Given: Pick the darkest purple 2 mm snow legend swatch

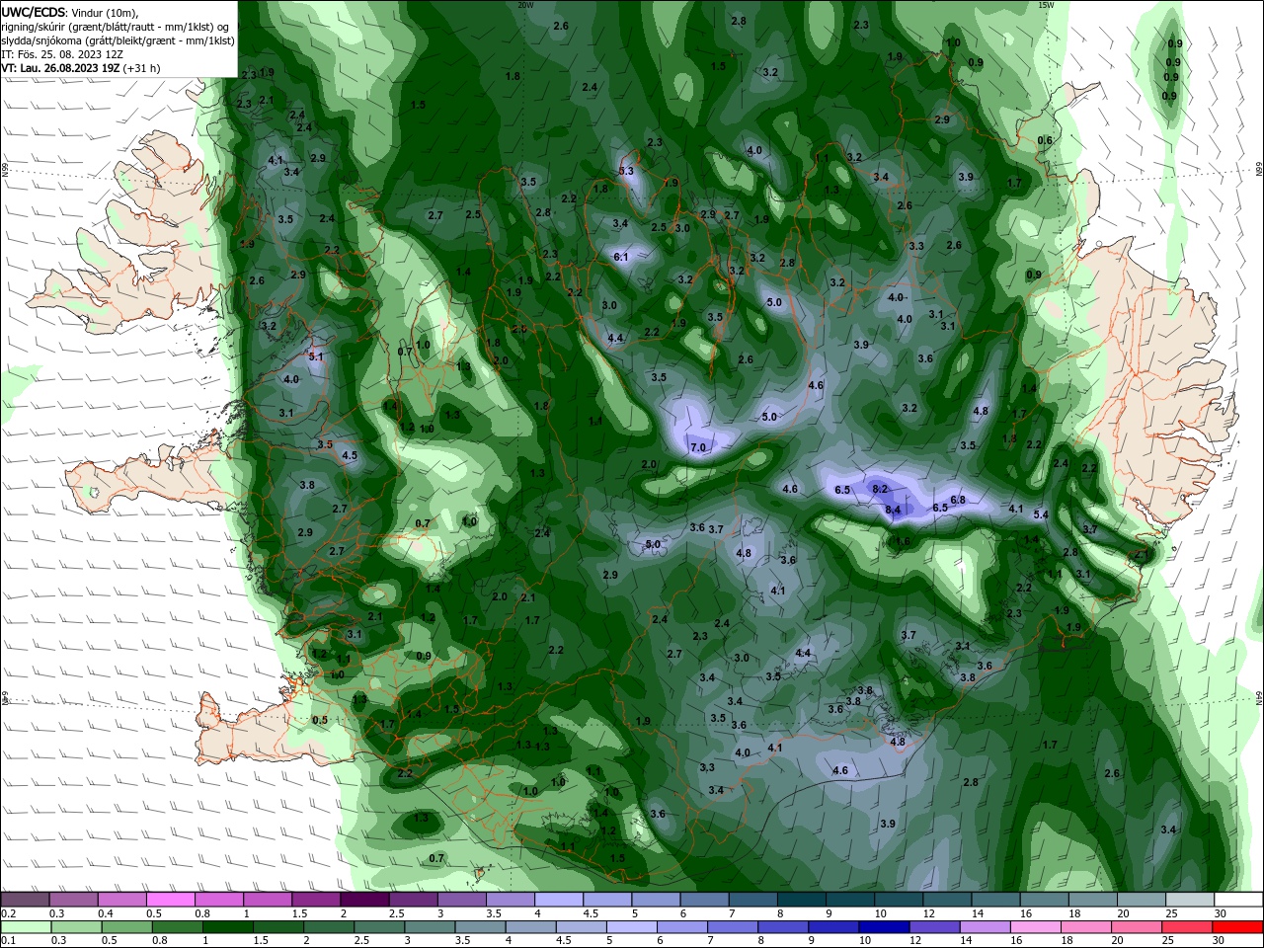Looking at the screenshot, I should (364, 900).
